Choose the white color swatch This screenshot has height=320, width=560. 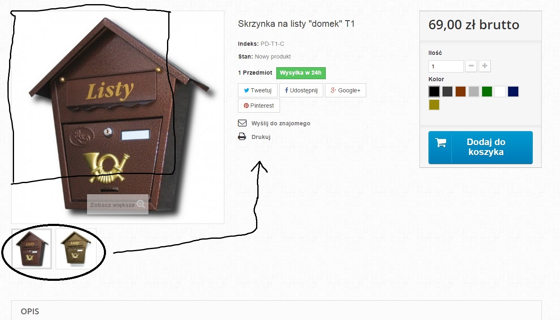pos(500,92)
